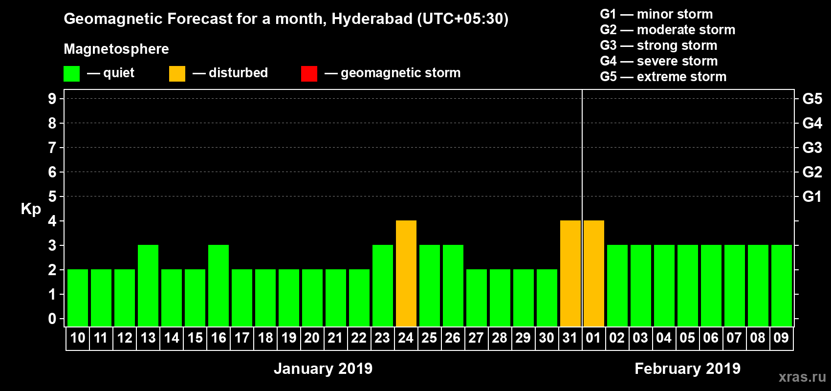Image resolution: width=831 pixels, height=391 pixels.
Task: Click the 'G3 — strong storm' legend text
Action: [x=658, y=45]
